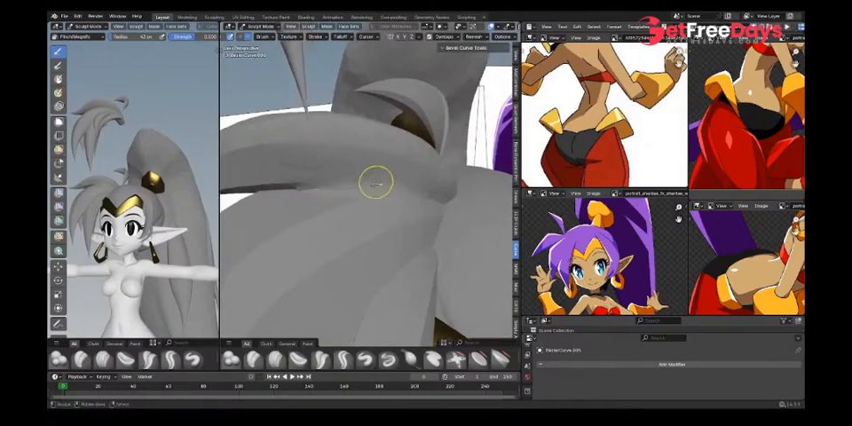
Task: Run script button in text editor header
Action: point(788,27)
